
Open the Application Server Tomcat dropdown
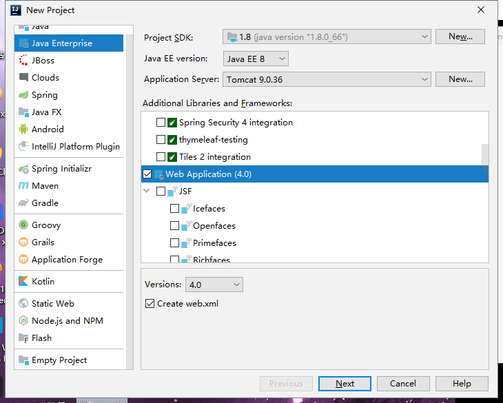coord(327,79)
